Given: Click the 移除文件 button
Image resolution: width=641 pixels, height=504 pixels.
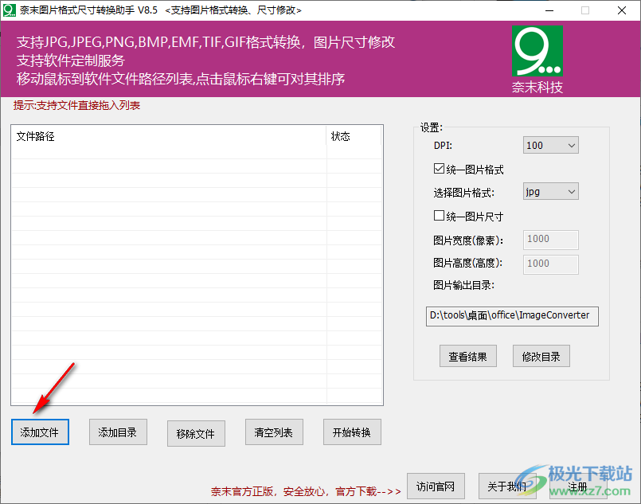Looking at the screenshot, I should coord(196,433).
